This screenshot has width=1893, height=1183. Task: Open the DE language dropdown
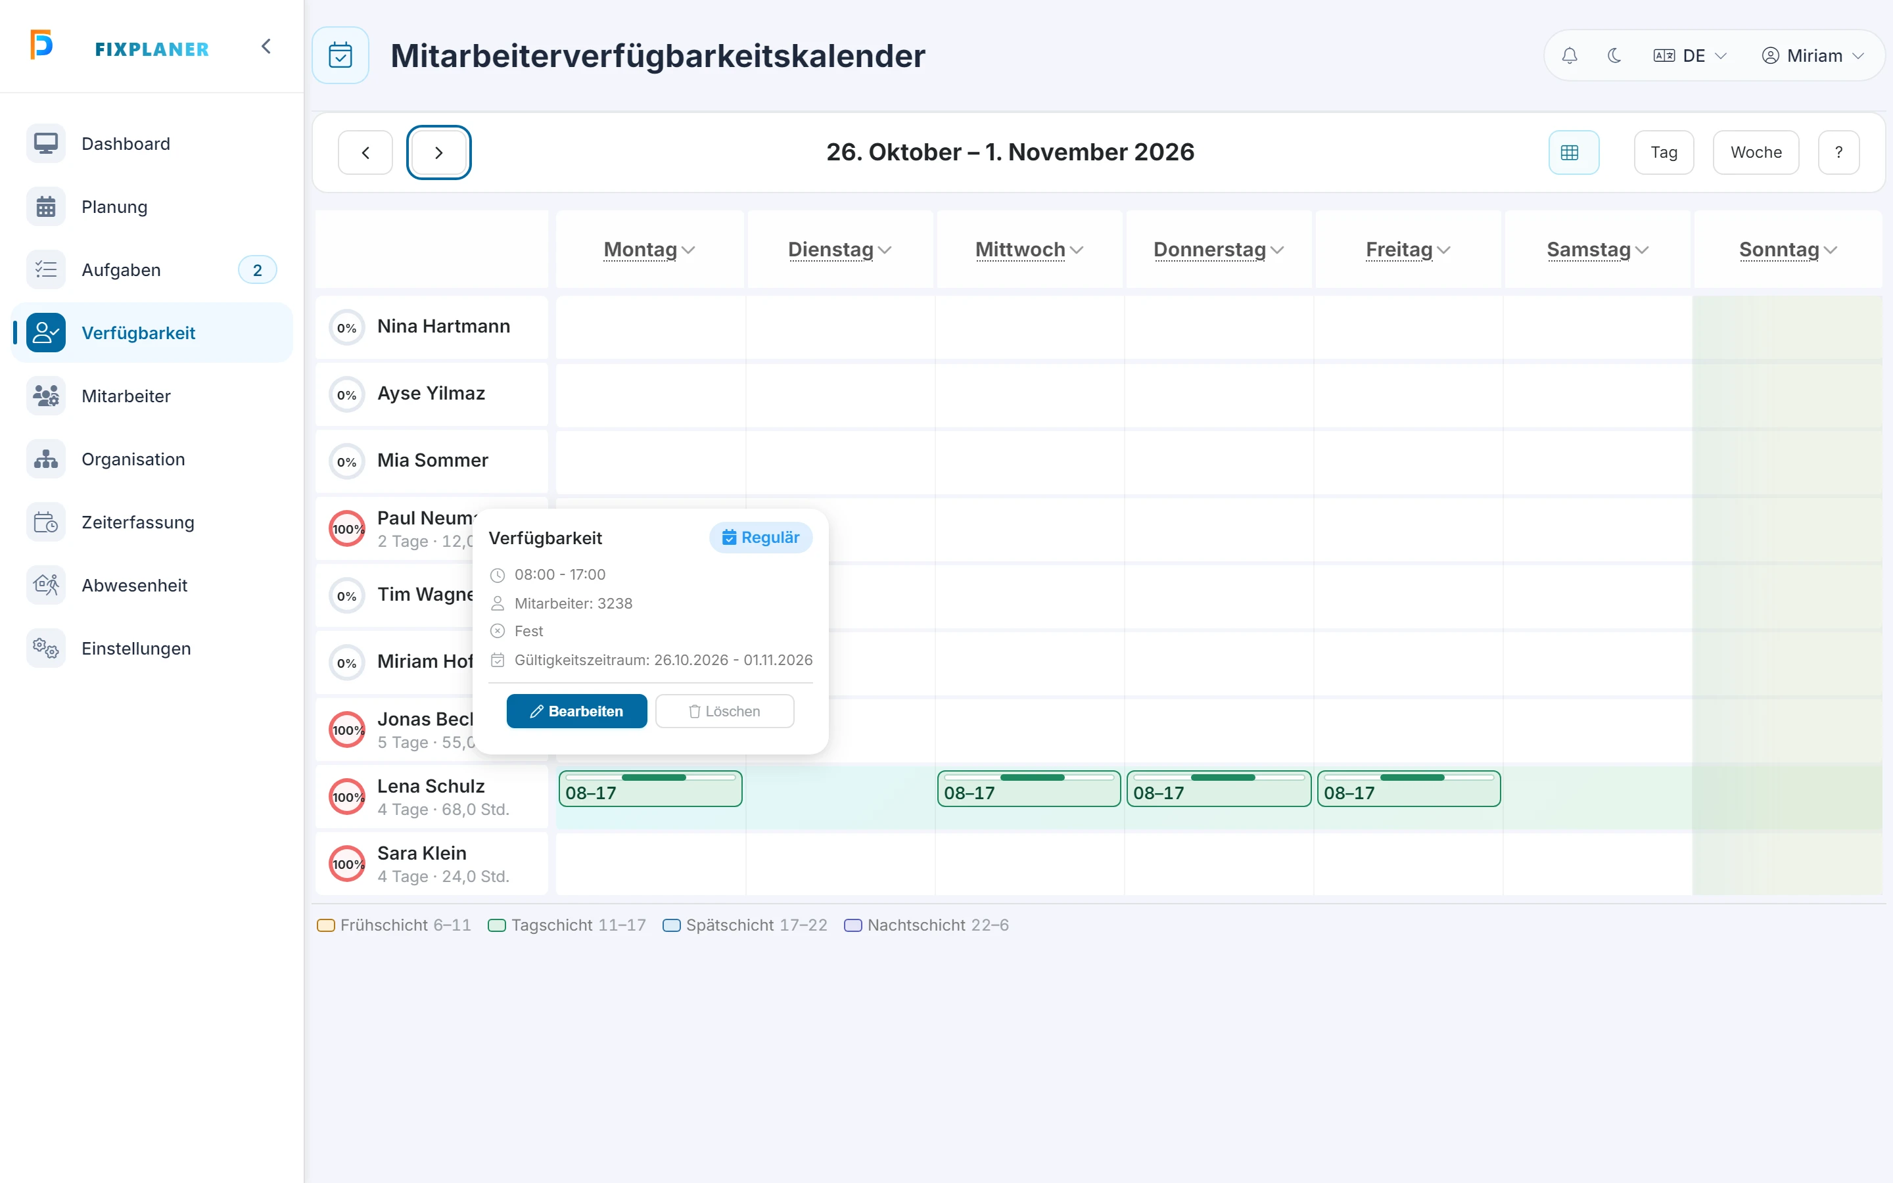pos(1690,56)
